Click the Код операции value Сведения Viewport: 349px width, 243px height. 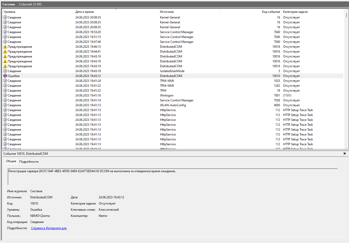click(x=37, y=222)
